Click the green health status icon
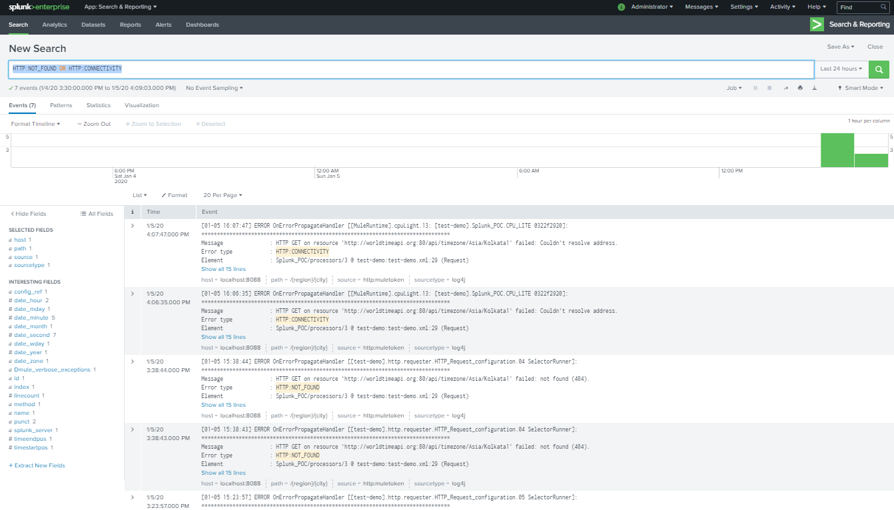This screenshot has height=510, width=894. (621, 7)
